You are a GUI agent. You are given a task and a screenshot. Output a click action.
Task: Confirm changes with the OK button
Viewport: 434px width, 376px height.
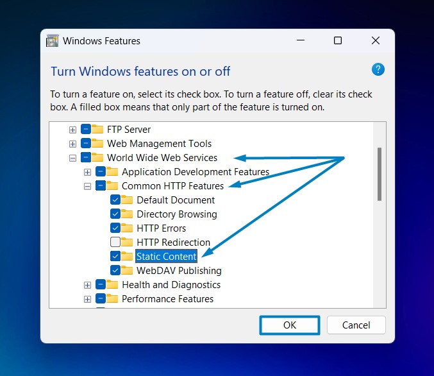(x=290, y=325)
